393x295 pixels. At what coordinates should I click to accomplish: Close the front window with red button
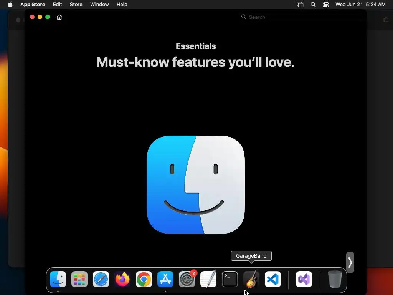coord(32,17)
